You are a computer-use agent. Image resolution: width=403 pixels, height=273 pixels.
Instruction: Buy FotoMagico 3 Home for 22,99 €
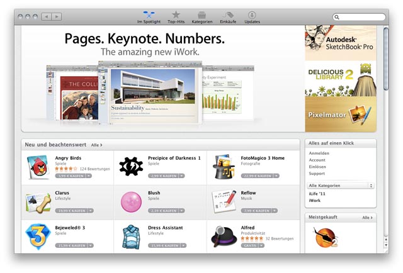point(258,176)
